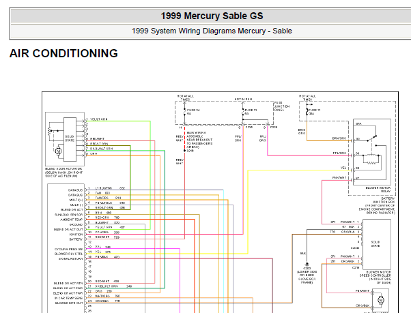The image size is (411, 313).
Task: Click the "YEL" wire label at pin 14
Action: point(98,252)
